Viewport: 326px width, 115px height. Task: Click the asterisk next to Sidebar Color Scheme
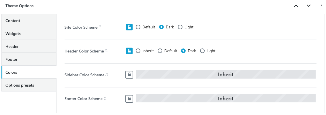pyautogui.click(x=107, y=74)
